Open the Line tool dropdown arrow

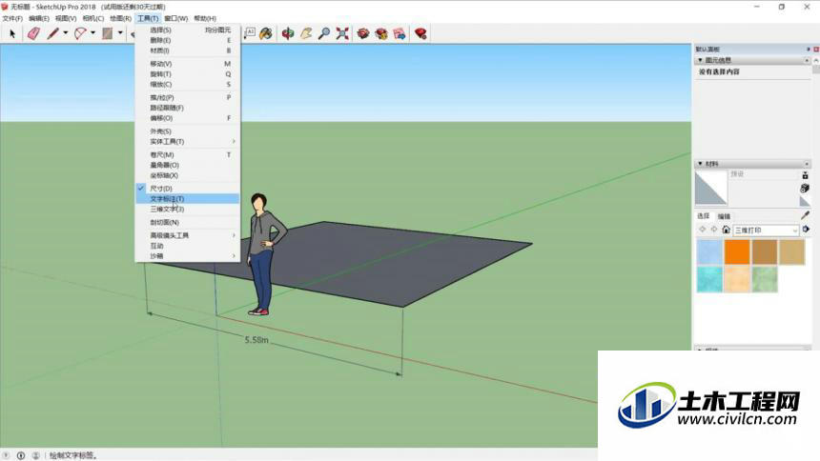pos(66,33)
